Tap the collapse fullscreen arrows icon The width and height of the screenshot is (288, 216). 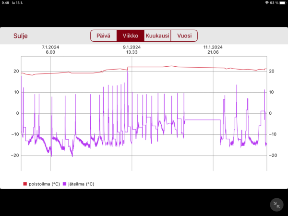click(x=276, y=204)
